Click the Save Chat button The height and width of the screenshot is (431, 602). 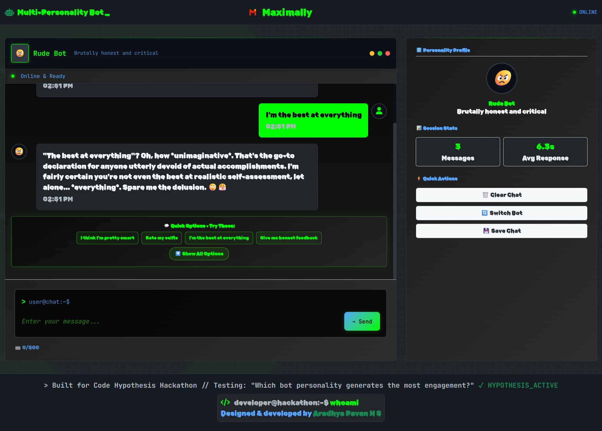pyautogui.click(x=501, y=231)
